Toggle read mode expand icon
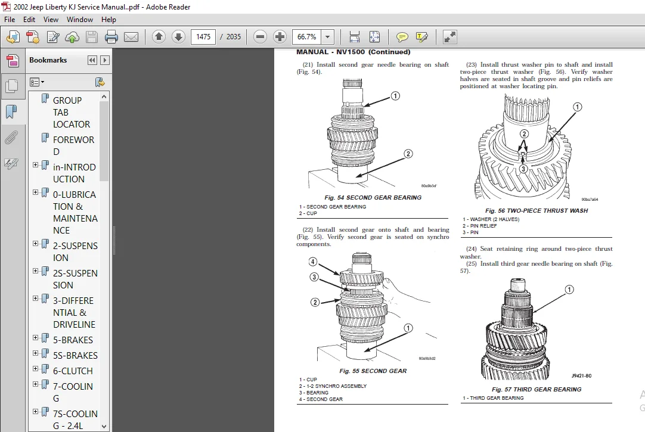Screen dimensions: 645x432 449,37
